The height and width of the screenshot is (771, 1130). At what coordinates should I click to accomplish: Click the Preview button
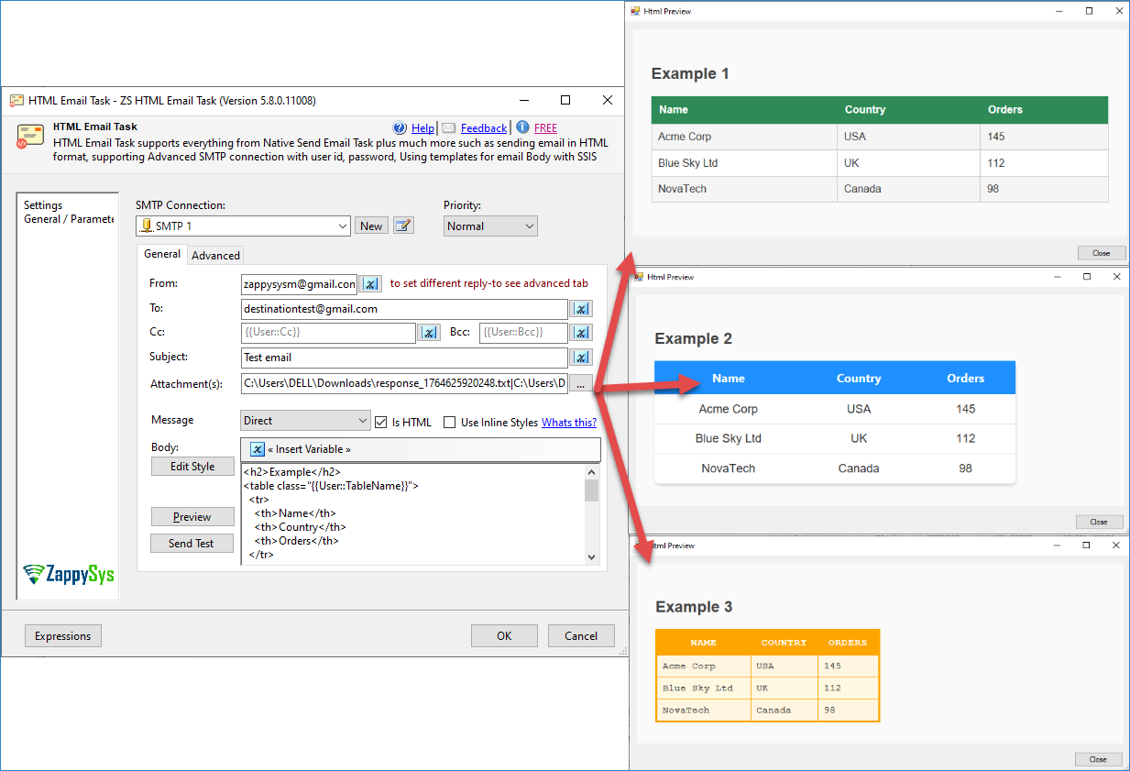coord(192,517)
